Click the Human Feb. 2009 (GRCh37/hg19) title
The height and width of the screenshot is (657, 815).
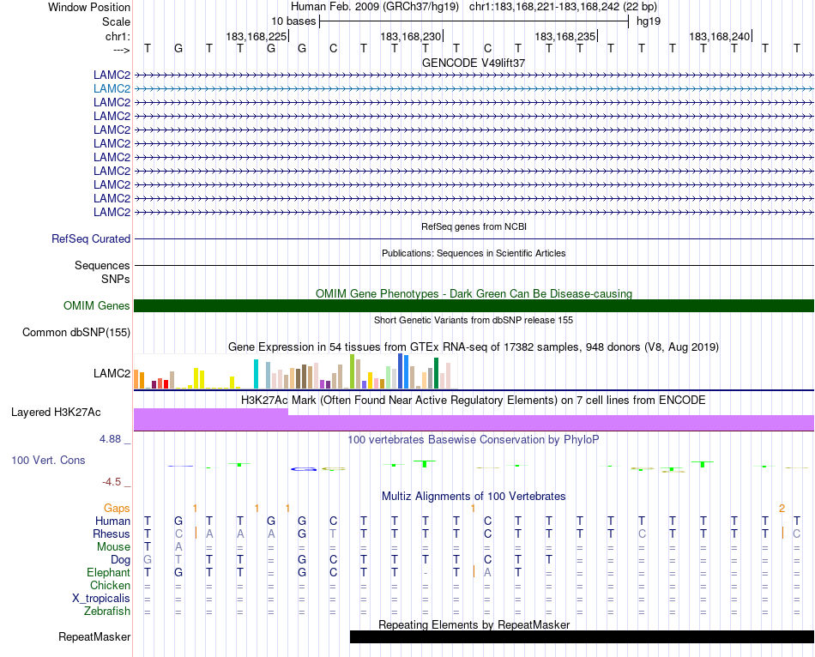pos(375,7)
